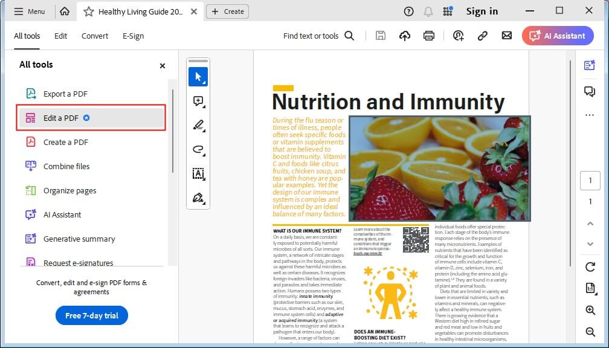
Task: Go to next page with down chevron
Action: pos(590,244)
